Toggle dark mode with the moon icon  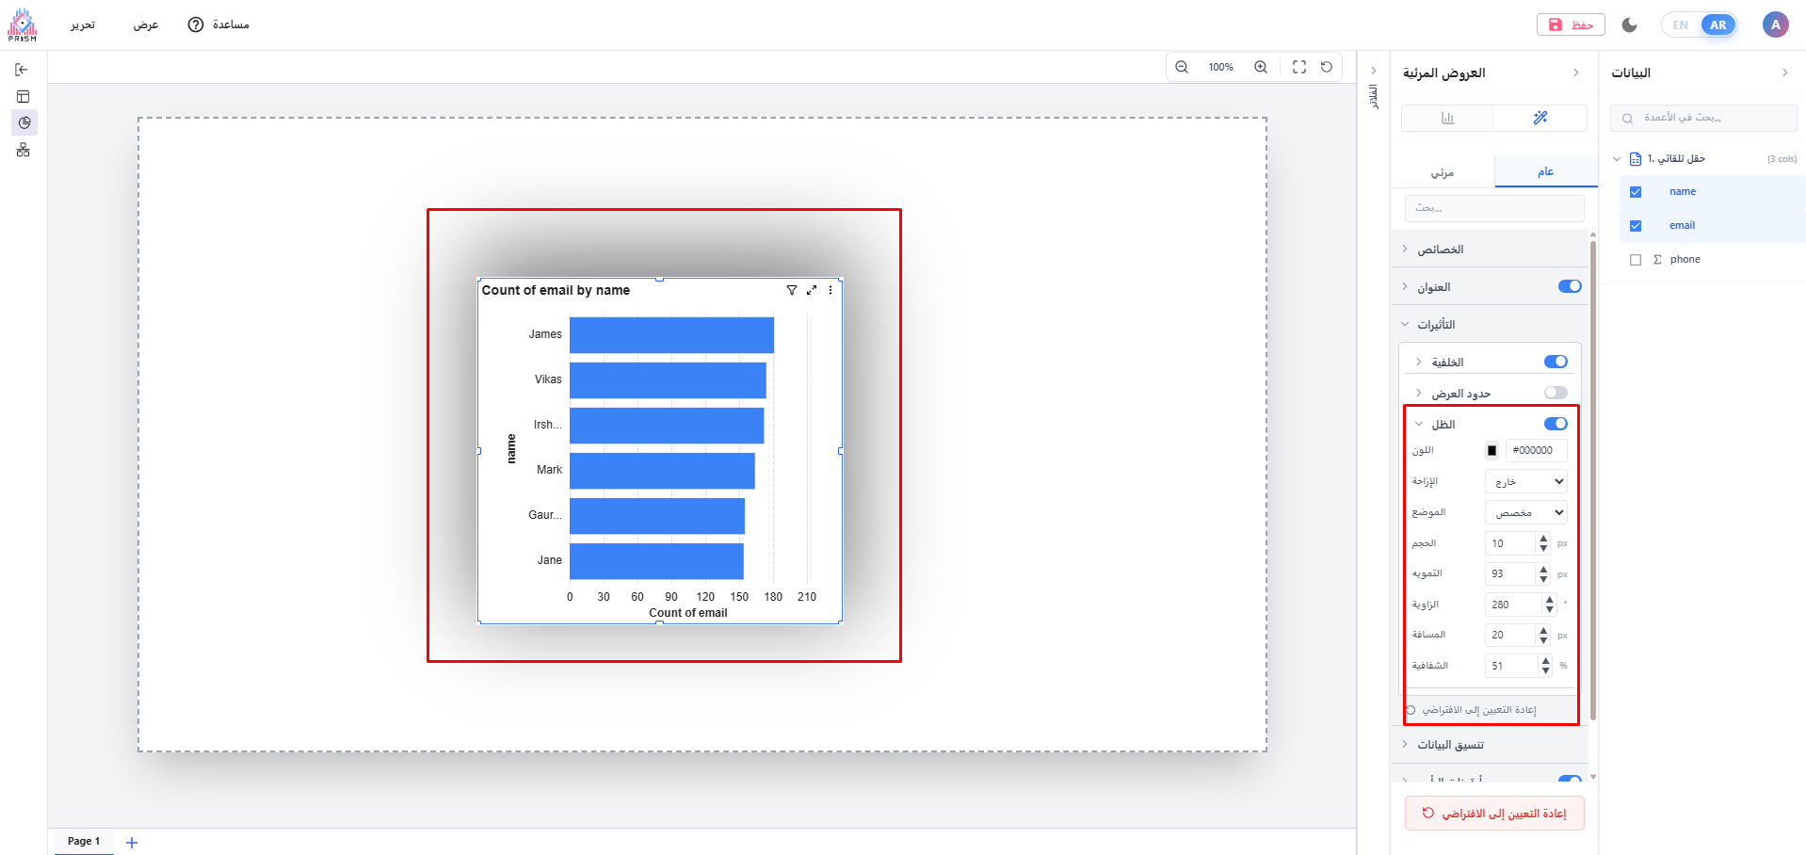click(x=1630, y=24)
